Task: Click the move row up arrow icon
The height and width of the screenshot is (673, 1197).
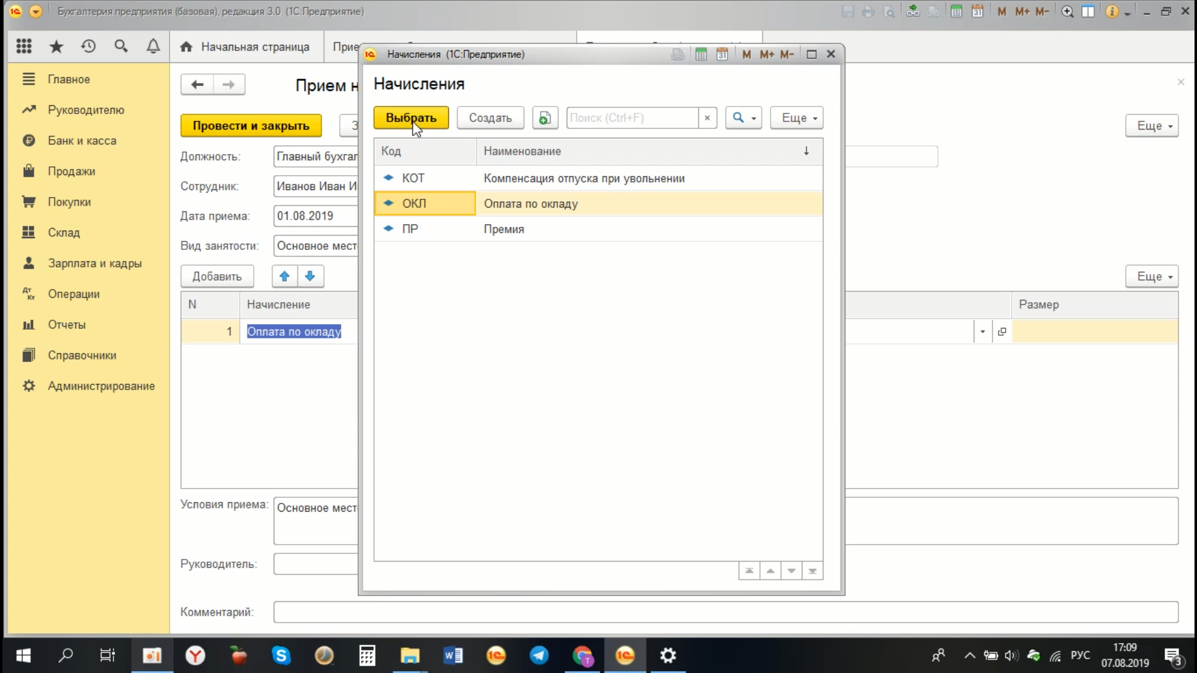Action: (x=284, y=276)
